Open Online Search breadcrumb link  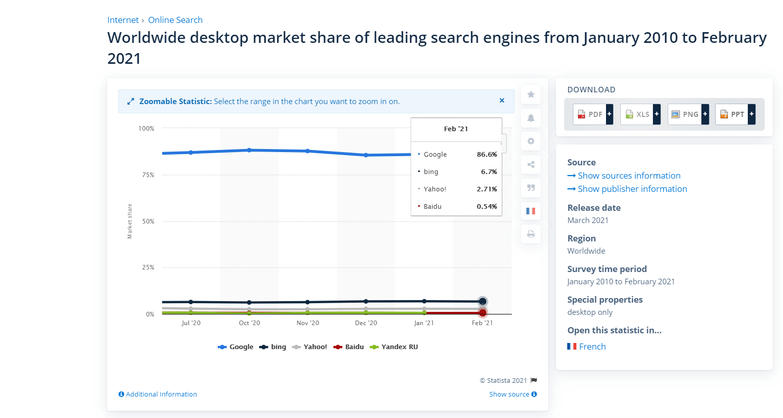pyautogui.click(x=175, y=20)
